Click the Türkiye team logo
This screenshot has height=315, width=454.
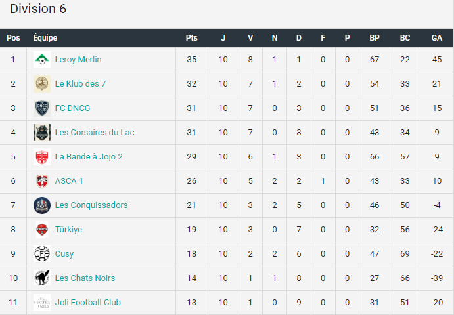42,230
